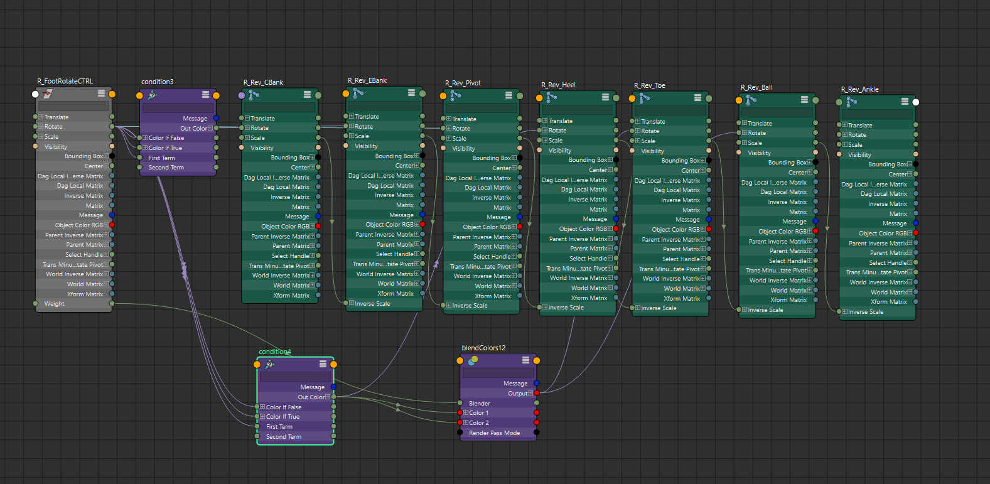990x484 pixels.
Task: Click the R_Rev_EBank node title label
Action: pos(367,80)
